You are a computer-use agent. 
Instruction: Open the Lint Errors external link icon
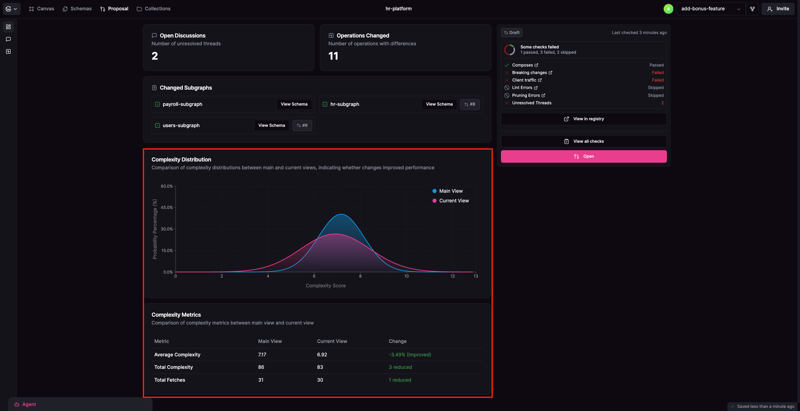pos(536,88)
